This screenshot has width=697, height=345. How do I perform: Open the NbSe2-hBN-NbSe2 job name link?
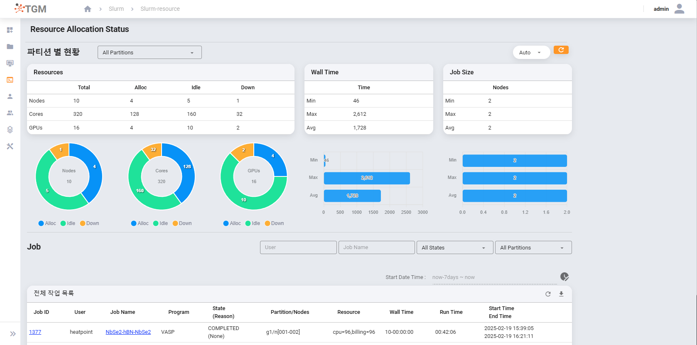(128, 332)
